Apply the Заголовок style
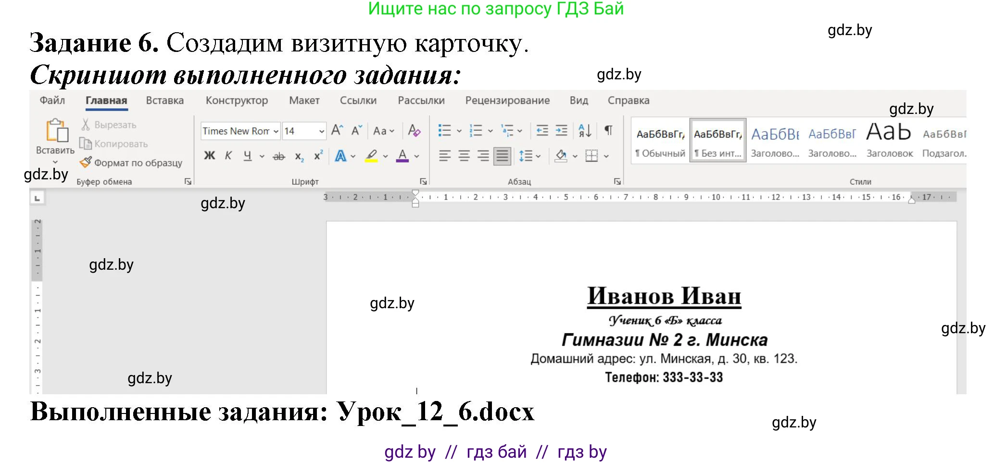 tap(888, 139)
